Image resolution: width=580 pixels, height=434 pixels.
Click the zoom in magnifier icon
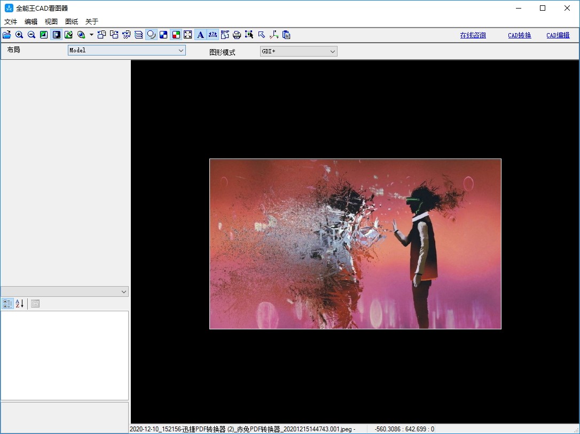19,35
